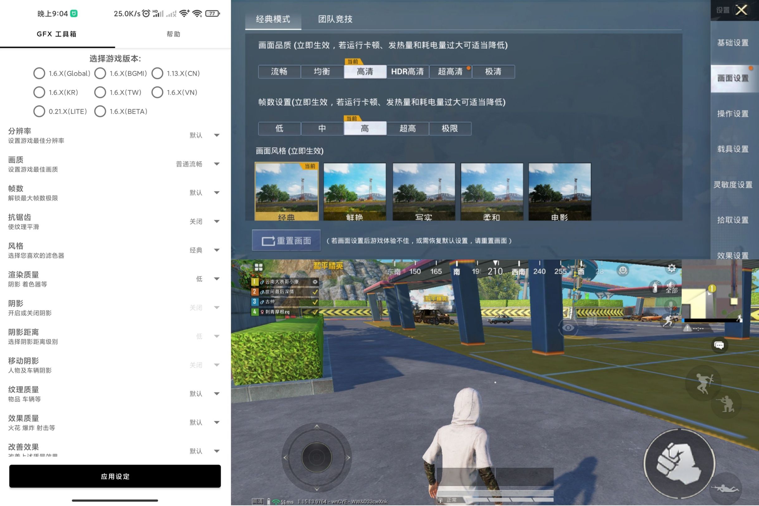
Task: Select 超高 frame rate option
Action: click(408, 128)
